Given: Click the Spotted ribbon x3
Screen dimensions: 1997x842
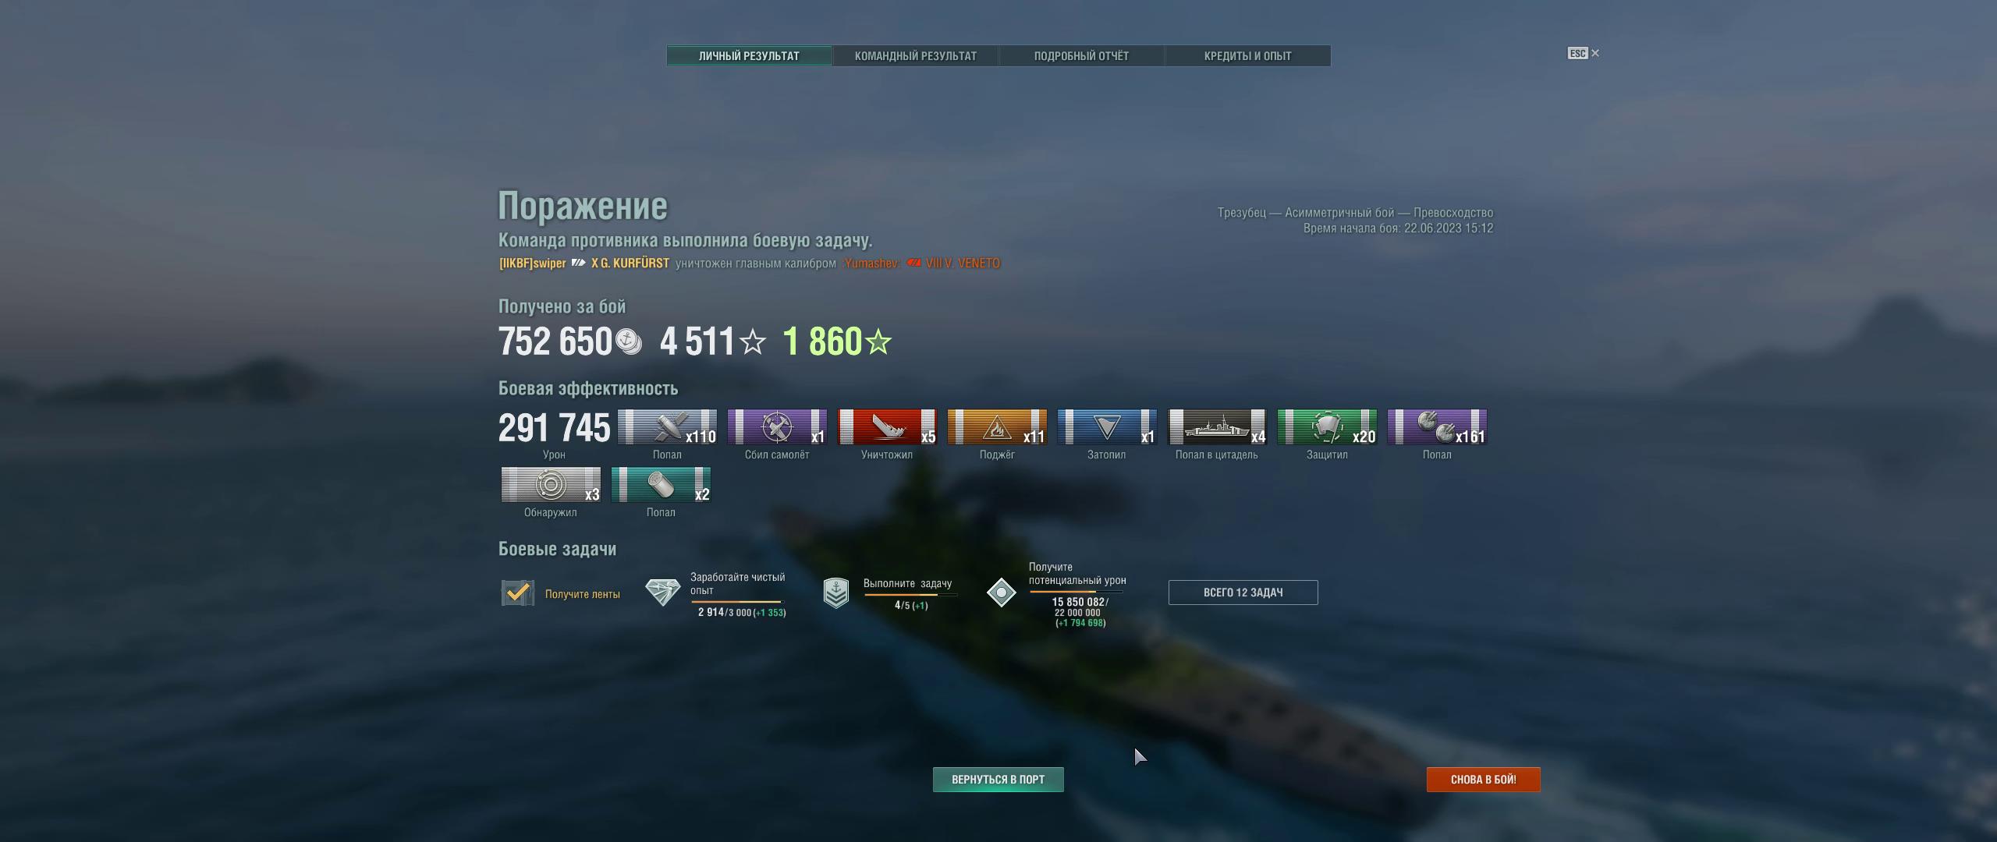Looking at the screenshot, I should pos(551,485).
